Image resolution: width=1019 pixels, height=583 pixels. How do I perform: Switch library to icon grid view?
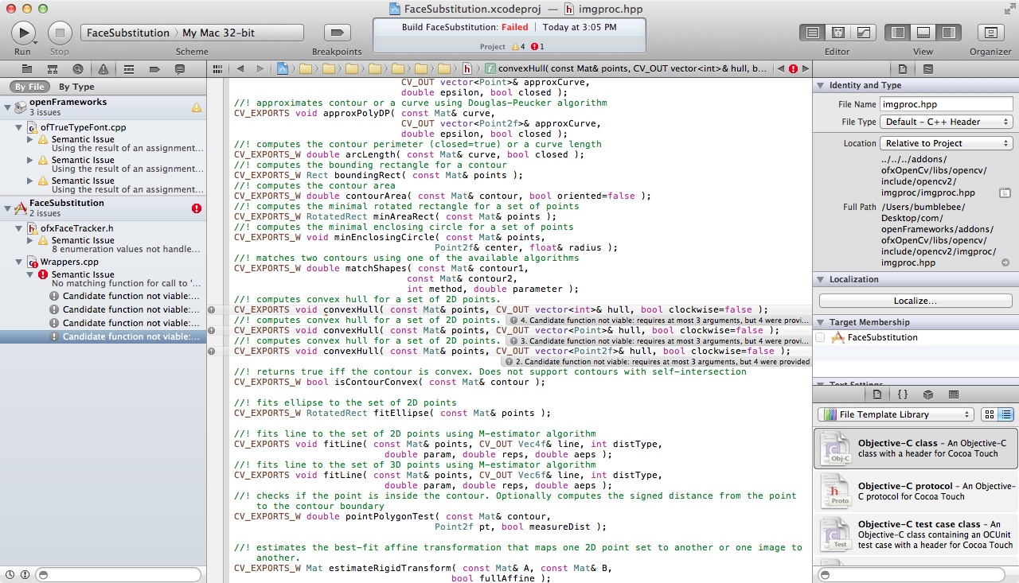tap(990, 414)
